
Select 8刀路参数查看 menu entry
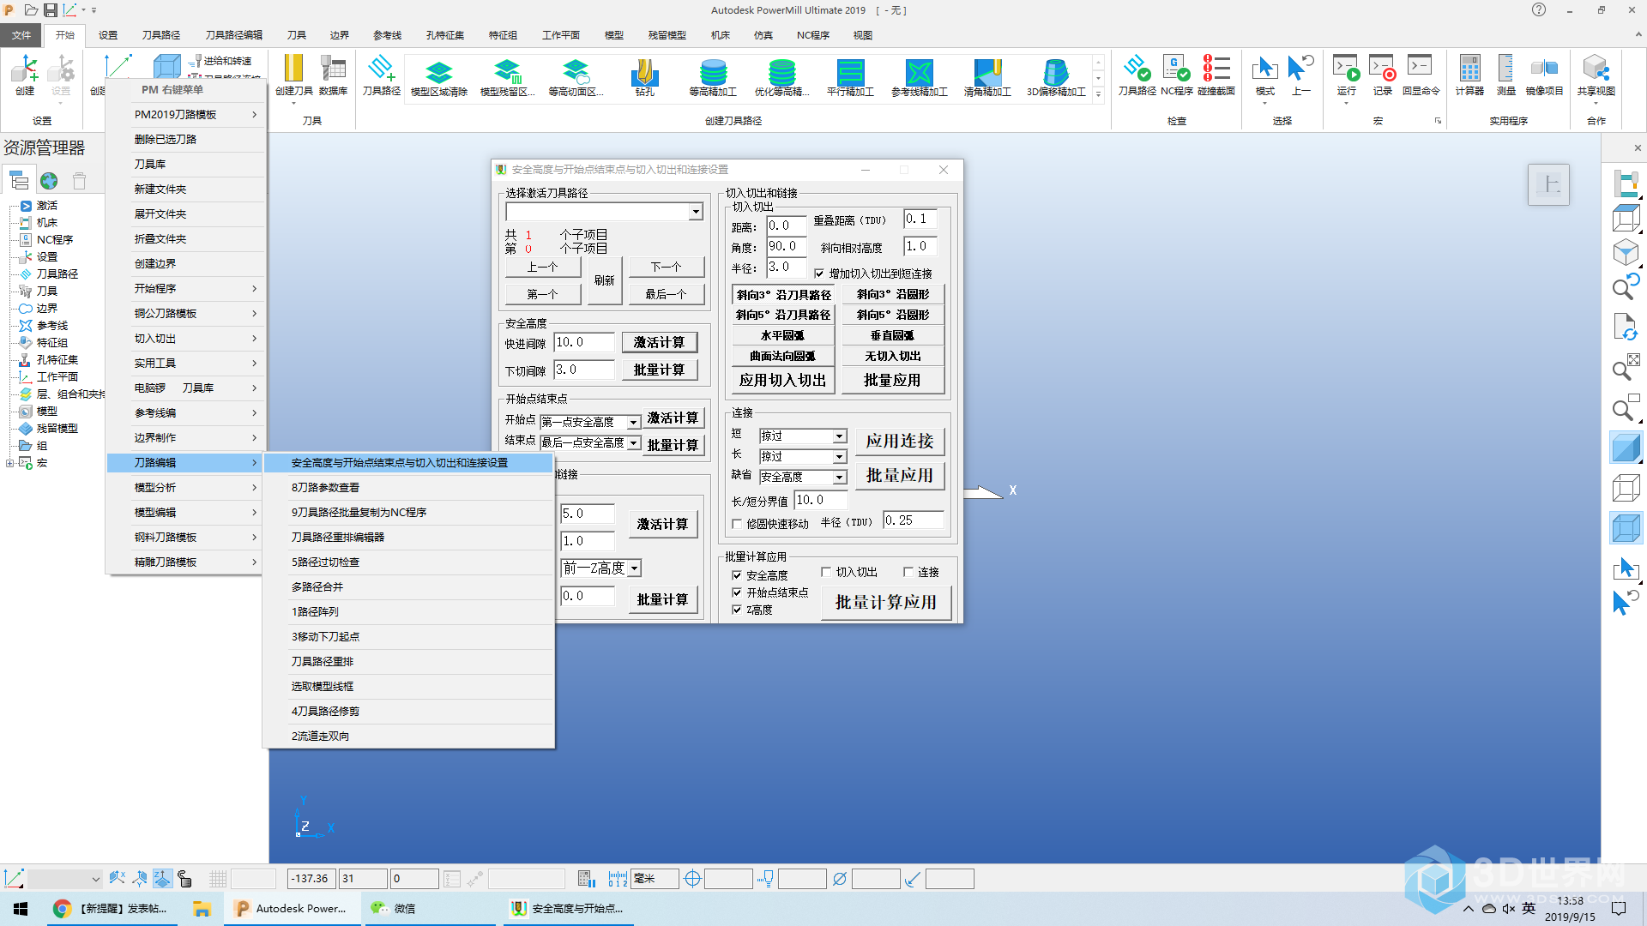pyautogui.click(x=409, y=487)
